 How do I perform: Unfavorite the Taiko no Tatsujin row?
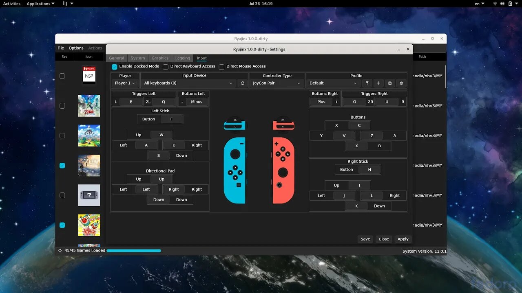click(x=62, y=225)
